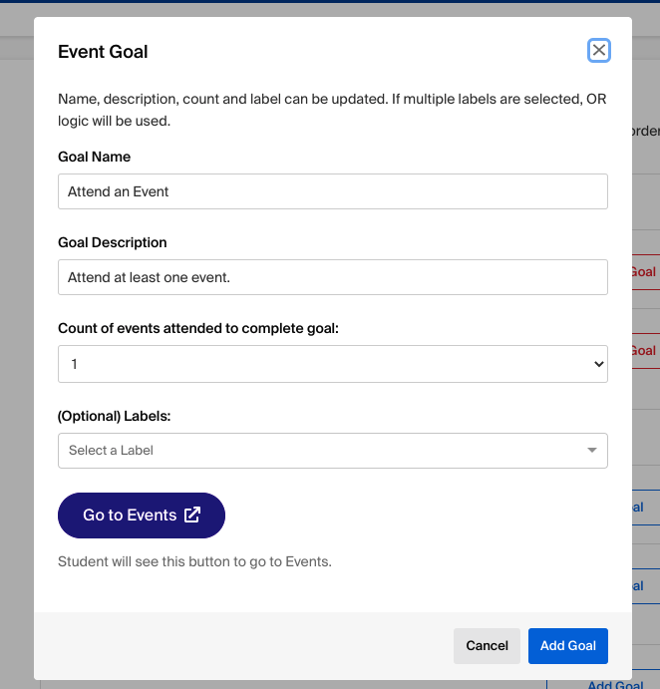Viewport: 660px width, 689px height.
Task: Open the count of events dropdown showing 1
Action: pos(333,364)
